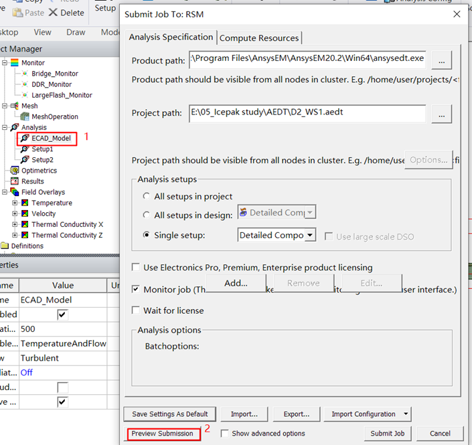Open the Import Configuration dropdown arrow
The height and width of the screenshot is (445, 472).
click(x=406, y=414)
